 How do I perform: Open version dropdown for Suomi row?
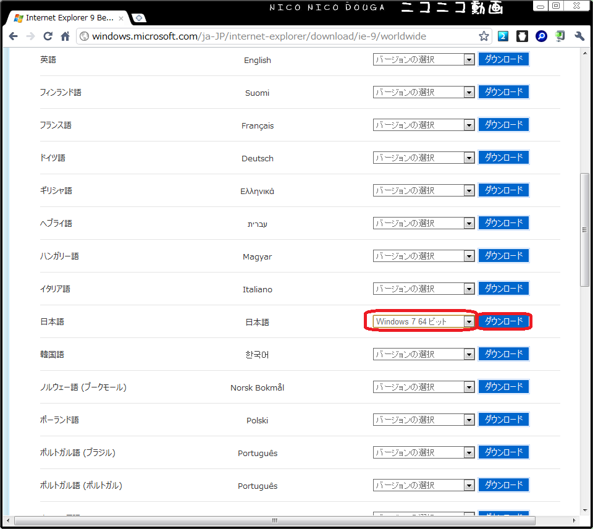[x=424, y=92]
